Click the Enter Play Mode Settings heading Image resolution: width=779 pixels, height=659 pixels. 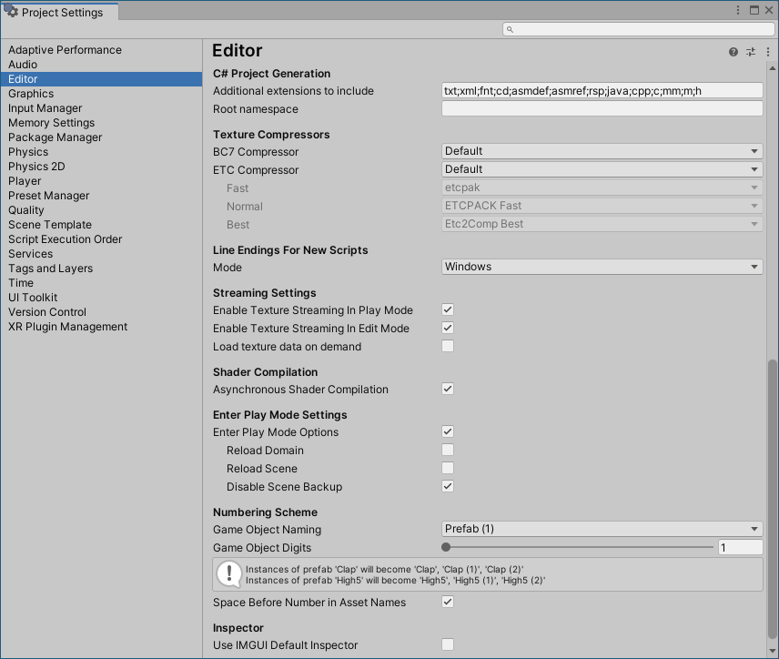279,415
